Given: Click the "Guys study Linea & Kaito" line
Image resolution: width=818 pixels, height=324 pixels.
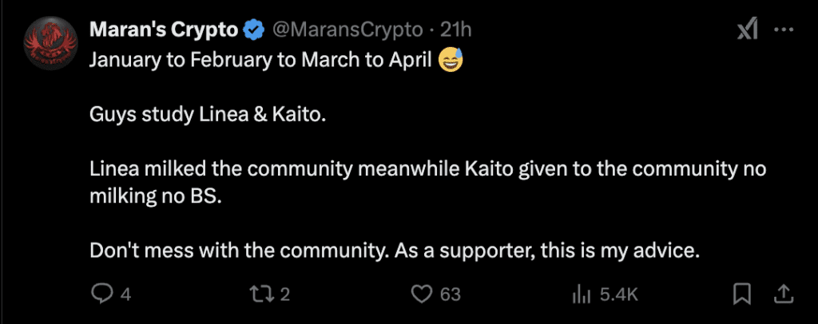Looking at the screenshot, I should click(x=208, y=115).
